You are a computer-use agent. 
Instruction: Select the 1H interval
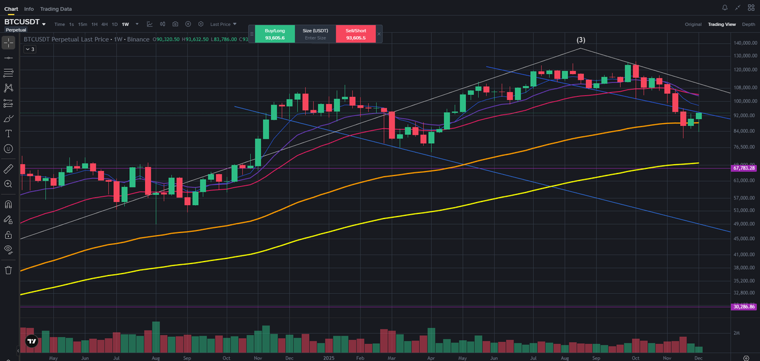[94, 24]
